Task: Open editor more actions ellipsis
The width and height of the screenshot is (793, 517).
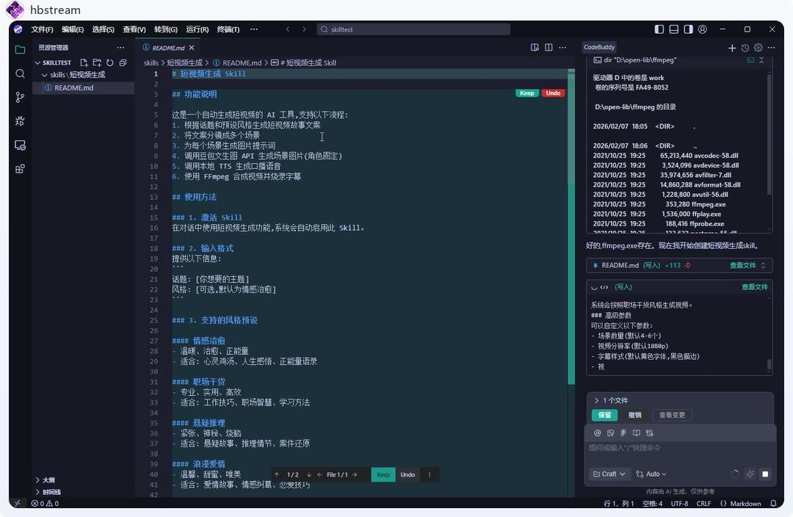Action: coord(563,47)
